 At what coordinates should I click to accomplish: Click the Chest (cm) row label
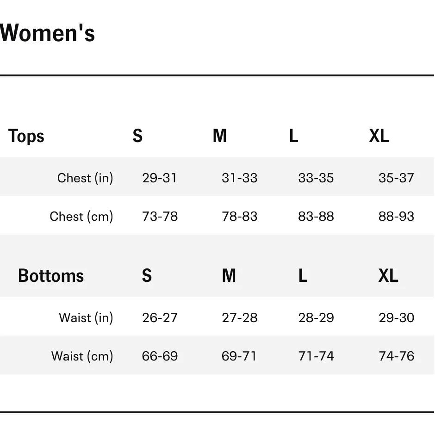(x=81, y=216)
